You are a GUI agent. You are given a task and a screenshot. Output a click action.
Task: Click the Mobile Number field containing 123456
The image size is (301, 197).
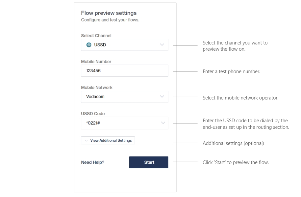tap(124, 71)
